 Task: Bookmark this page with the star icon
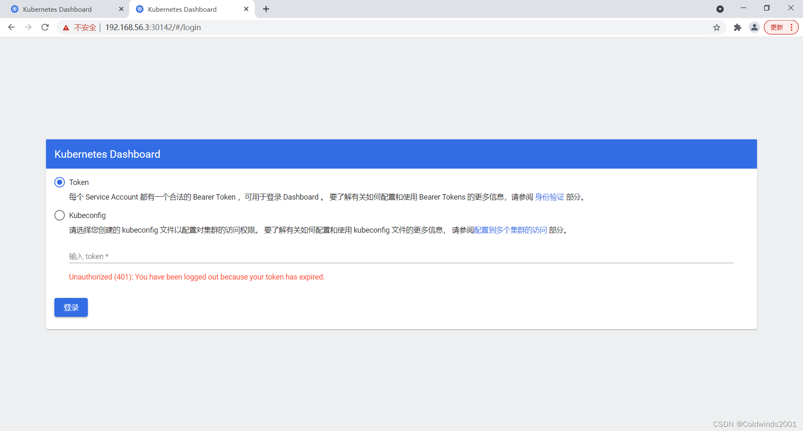(x=717, y=27)
